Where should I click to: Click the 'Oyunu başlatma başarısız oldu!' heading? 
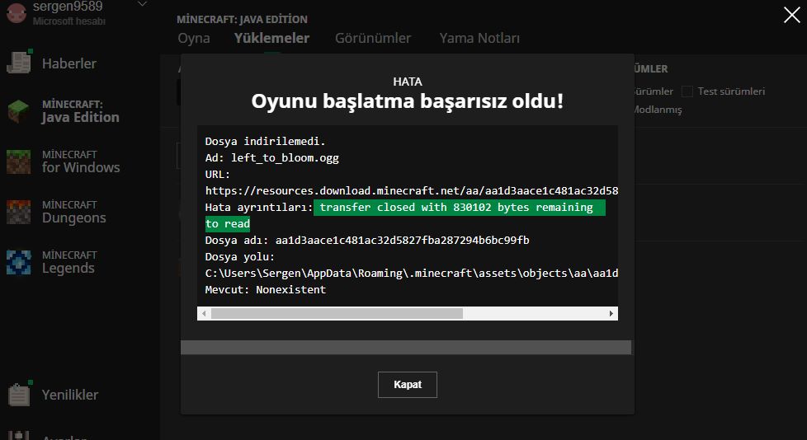click(x=407, y=101)
